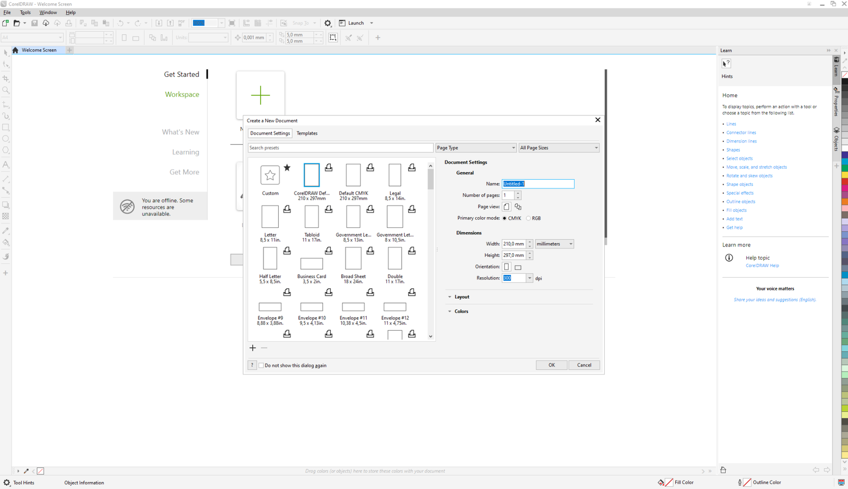848x489 pixels.
Task: Click the plus icon to add preset
Action: coord(253,348)
